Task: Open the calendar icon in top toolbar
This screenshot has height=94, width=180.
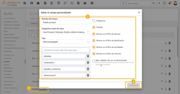Action: click(x=59, y=3)
